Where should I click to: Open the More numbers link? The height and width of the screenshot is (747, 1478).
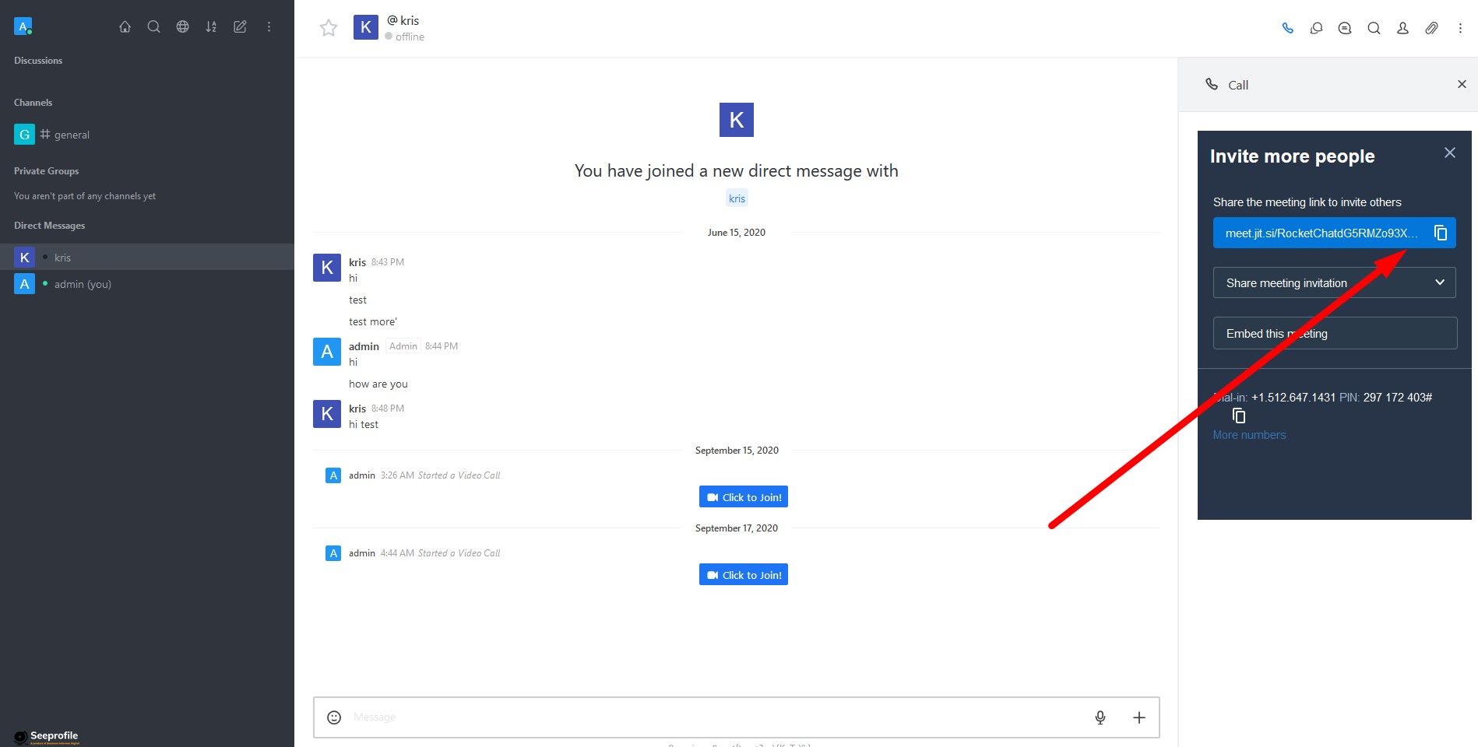click(1249, 435)
